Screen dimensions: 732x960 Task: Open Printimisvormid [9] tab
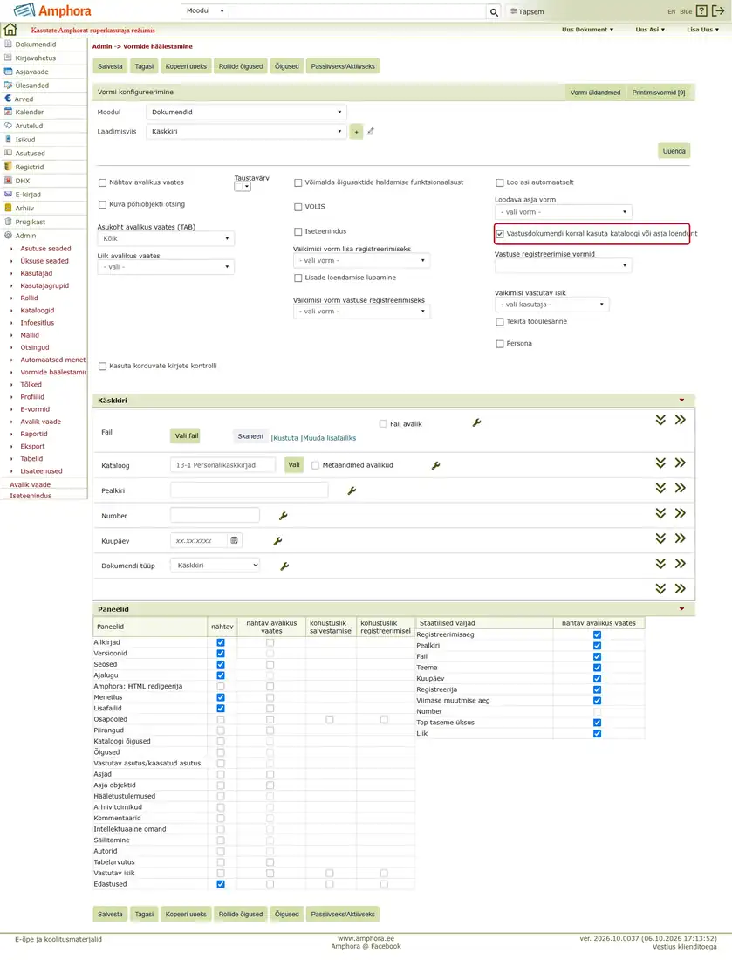tap(659, 93)
